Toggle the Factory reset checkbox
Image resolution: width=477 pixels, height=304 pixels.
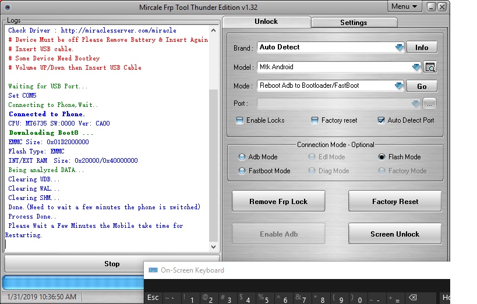[x=315, y=120]
